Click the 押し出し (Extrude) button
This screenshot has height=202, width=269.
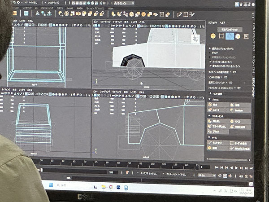coord(218,121)
